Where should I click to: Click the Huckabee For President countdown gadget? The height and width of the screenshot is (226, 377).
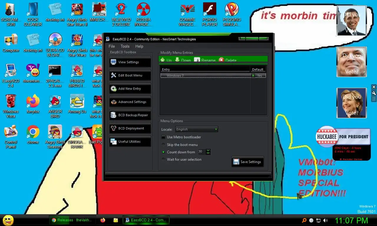click(x=343, y=143)
